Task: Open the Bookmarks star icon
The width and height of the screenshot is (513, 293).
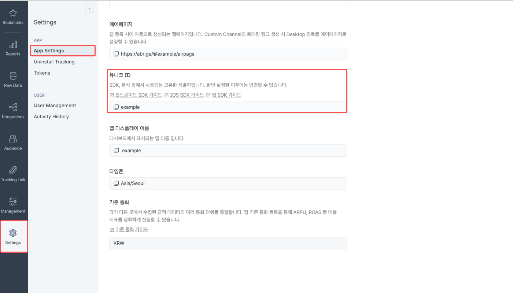Action: click(x=13, y=13)
